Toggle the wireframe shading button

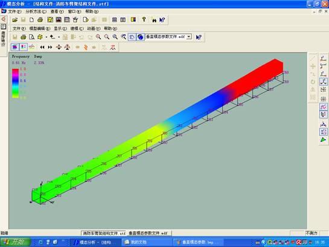click(x=132, y=37)
